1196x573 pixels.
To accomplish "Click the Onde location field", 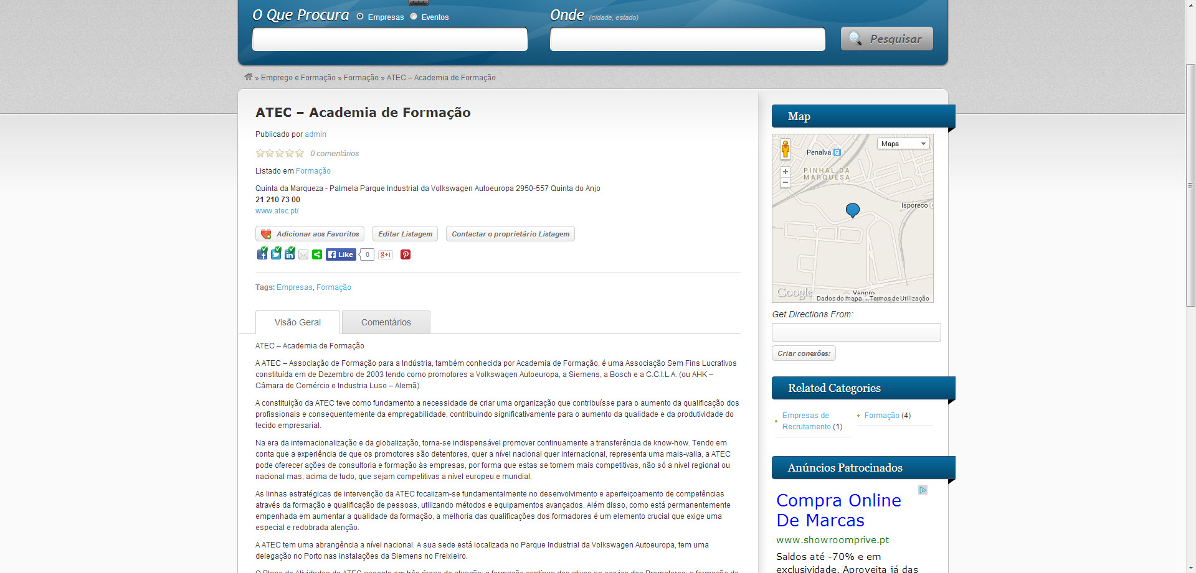I will click(x=688, y=39).
